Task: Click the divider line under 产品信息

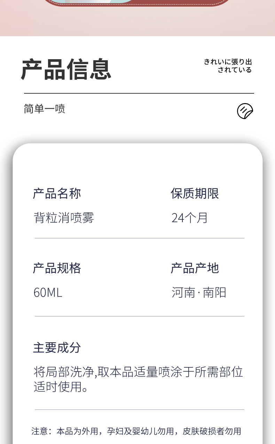Action: [x=139, y=93]
